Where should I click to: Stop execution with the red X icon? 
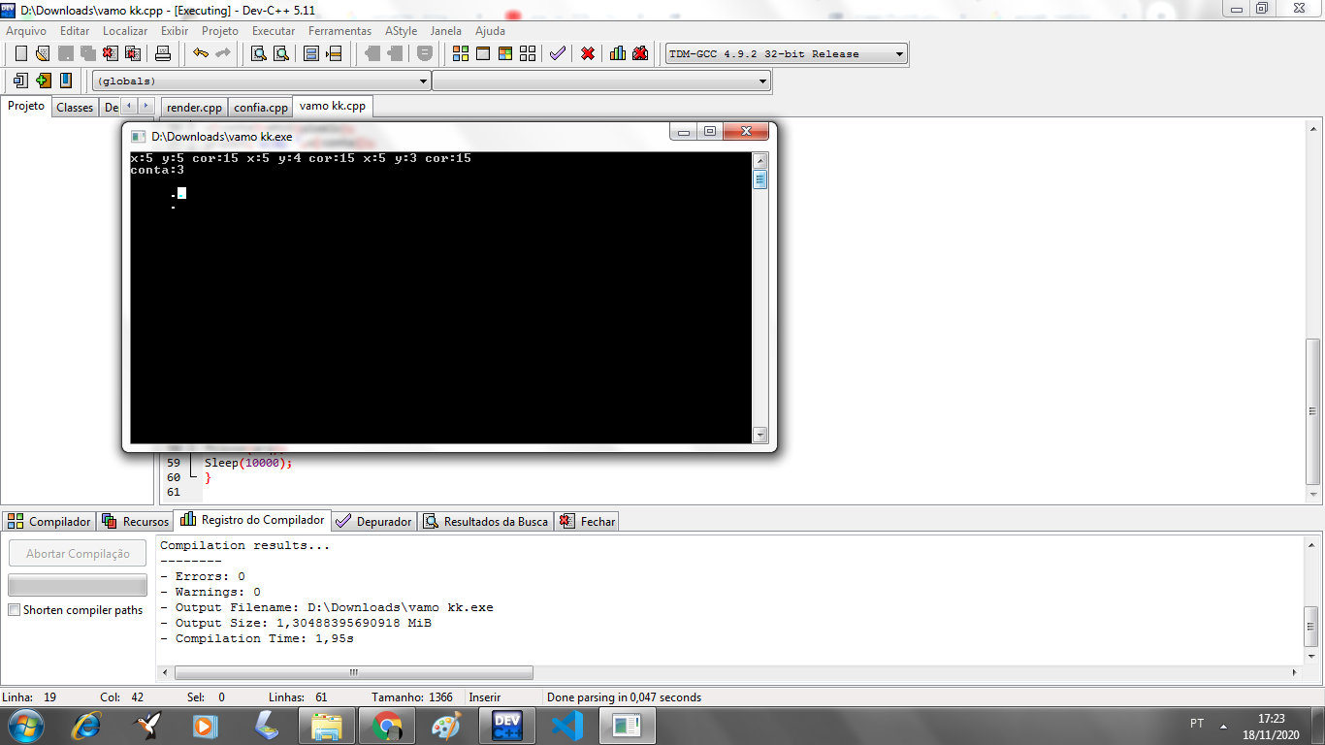pyautogui.click(x=588, y=53)
